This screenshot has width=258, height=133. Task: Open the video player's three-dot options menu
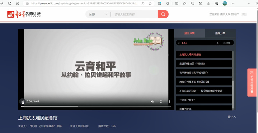(x=170, y=101)
